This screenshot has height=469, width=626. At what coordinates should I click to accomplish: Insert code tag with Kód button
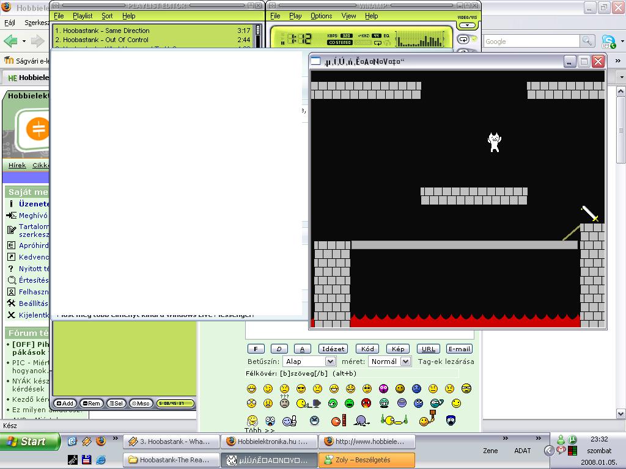367,349
